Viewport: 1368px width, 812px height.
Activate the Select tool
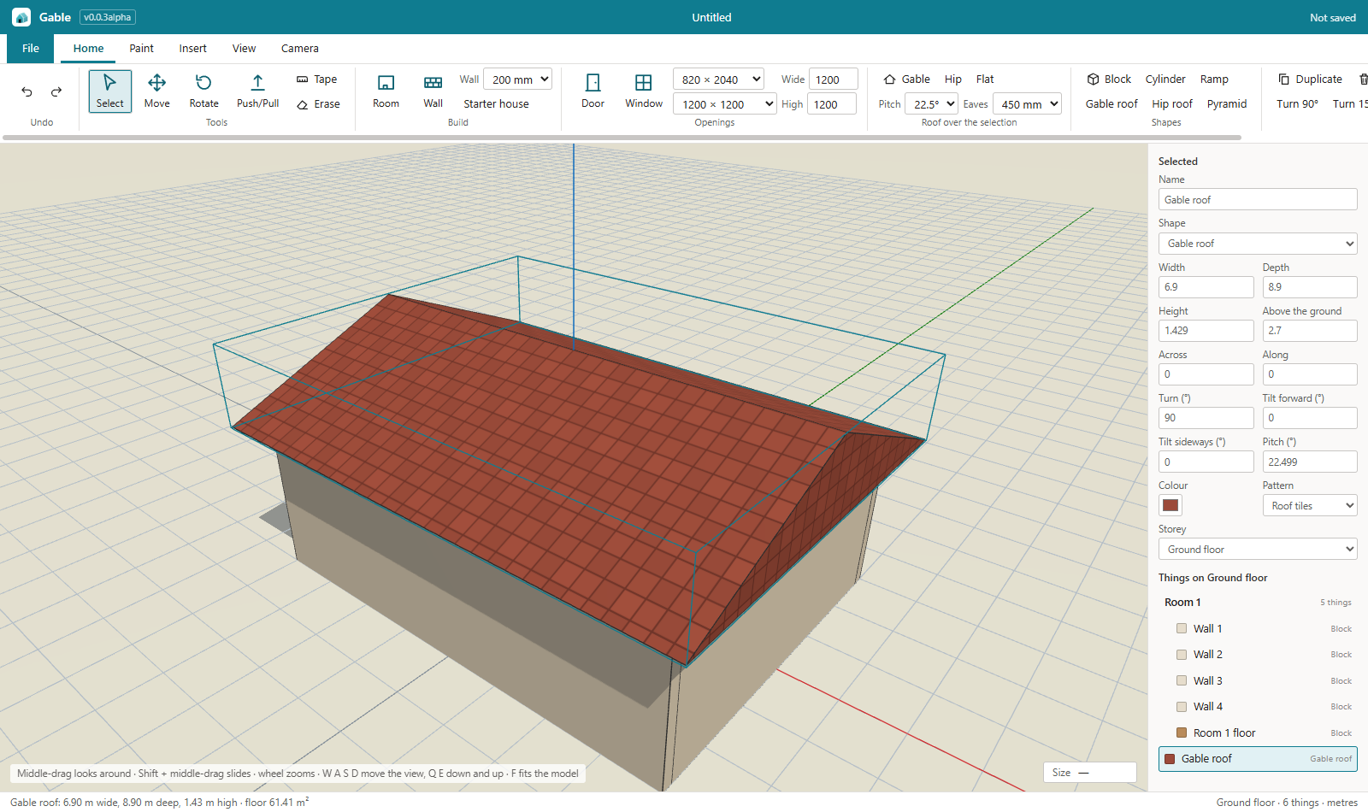[110, 91]
